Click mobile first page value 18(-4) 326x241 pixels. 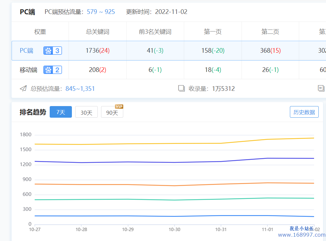[x=213, y=70]
